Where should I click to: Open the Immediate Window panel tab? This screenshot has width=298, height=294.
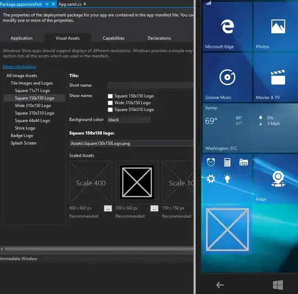pos(19,259)
